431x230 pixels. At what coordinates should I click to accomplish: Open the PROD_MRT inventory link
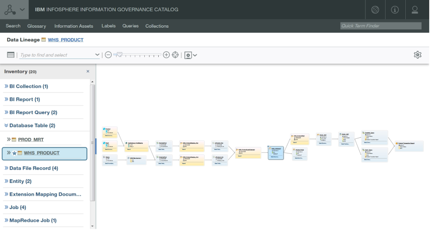coord(31,140)
